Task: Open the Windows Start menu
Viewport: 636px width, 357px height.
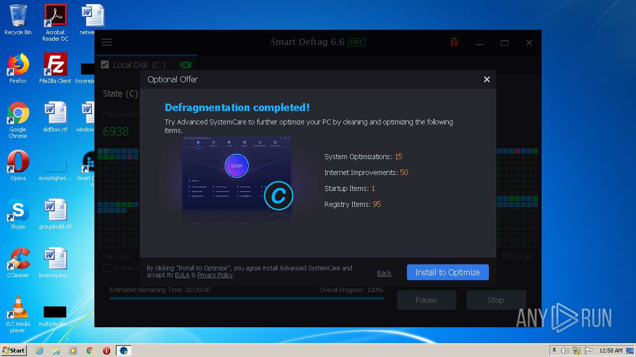Action: click(14, 350)
